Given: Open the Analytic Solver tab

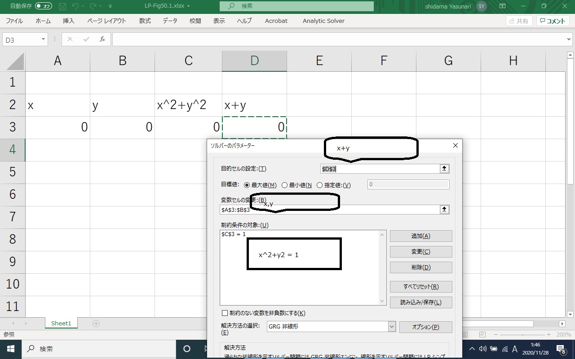Looking at the screenshot, I should [x=323, y=21].
